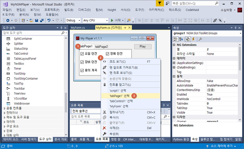
Task: Click the 외곽선 스타일 value None
Action: (210, 54)
